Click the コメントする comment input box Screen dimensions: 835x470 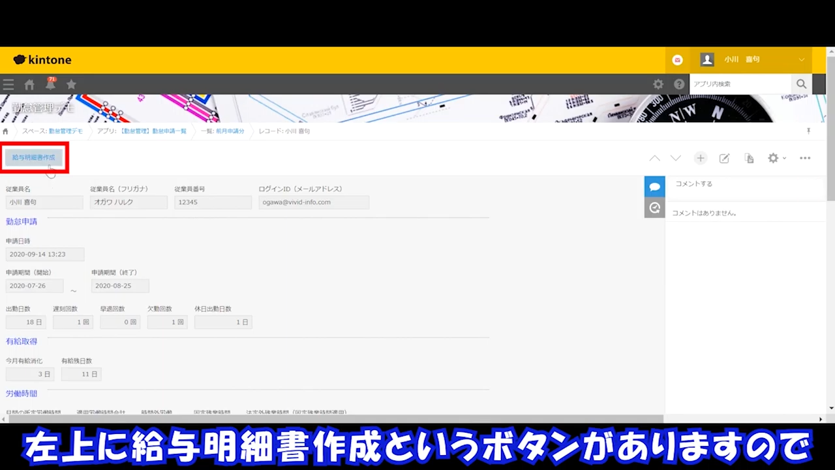tap(744, 184)
